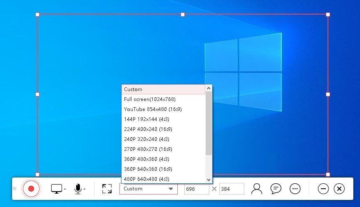This screenshot has width=360, height=207.
Task: Choose YouTube 854x480 (16:9) preset
Action: click(163, 109)
